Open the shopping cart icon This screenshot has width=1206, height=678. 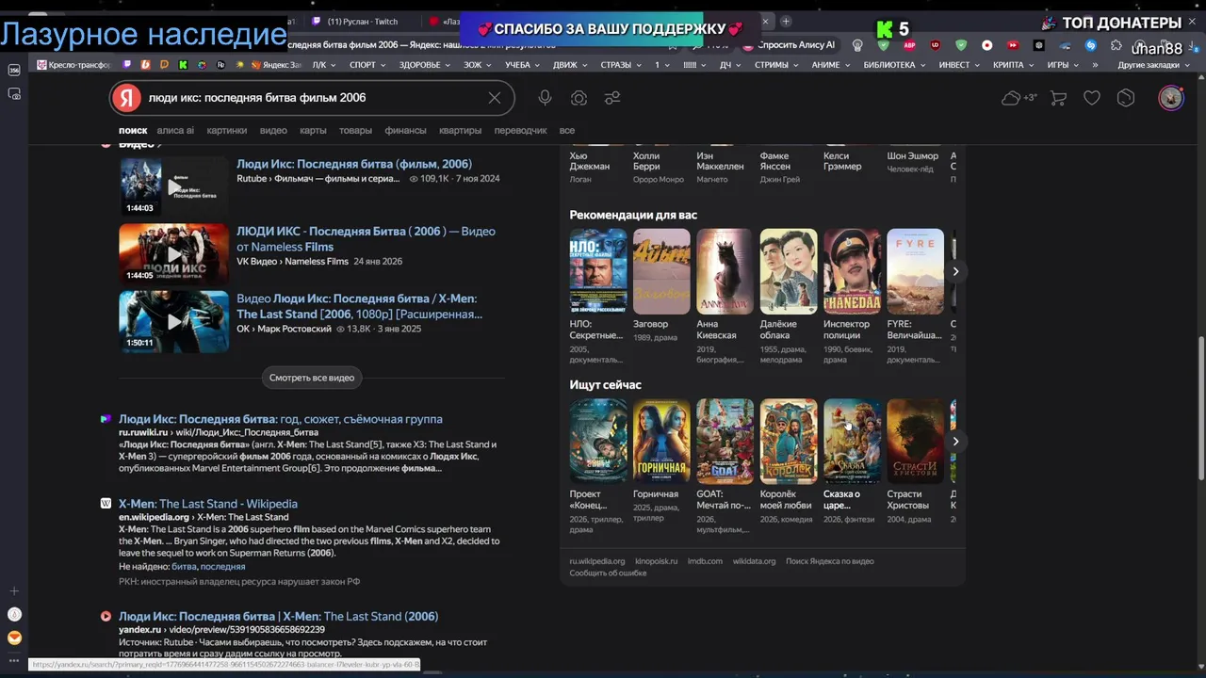click(x=1058, y=98)
